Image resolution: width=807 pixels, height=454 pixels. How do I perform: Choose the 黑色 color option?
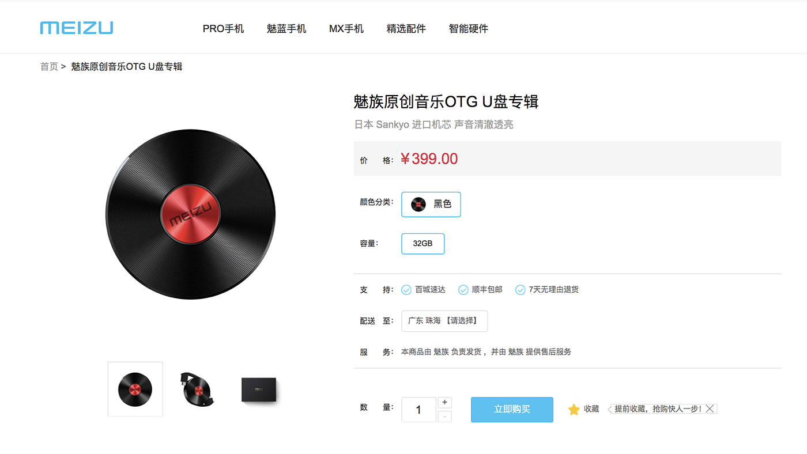coord(431,204)
